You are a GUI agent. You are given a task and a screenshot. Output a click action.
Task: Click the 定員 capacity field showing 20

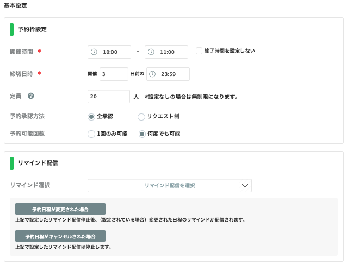pos(108,96)
